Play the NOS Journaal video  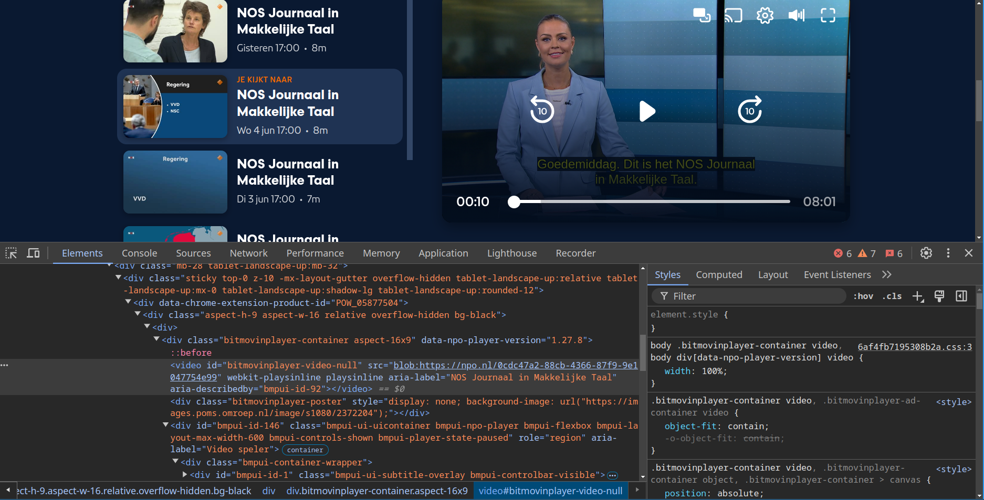647,111
